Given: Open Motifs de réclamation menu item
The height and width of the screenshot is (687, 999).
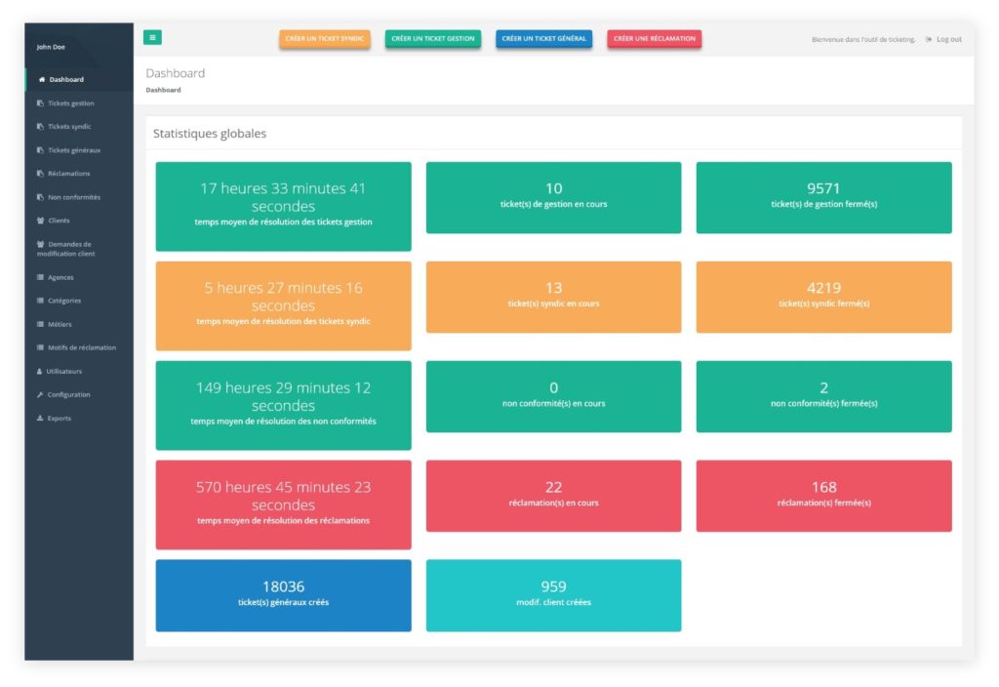Looking at the screenshot, I should pos(82,348).
